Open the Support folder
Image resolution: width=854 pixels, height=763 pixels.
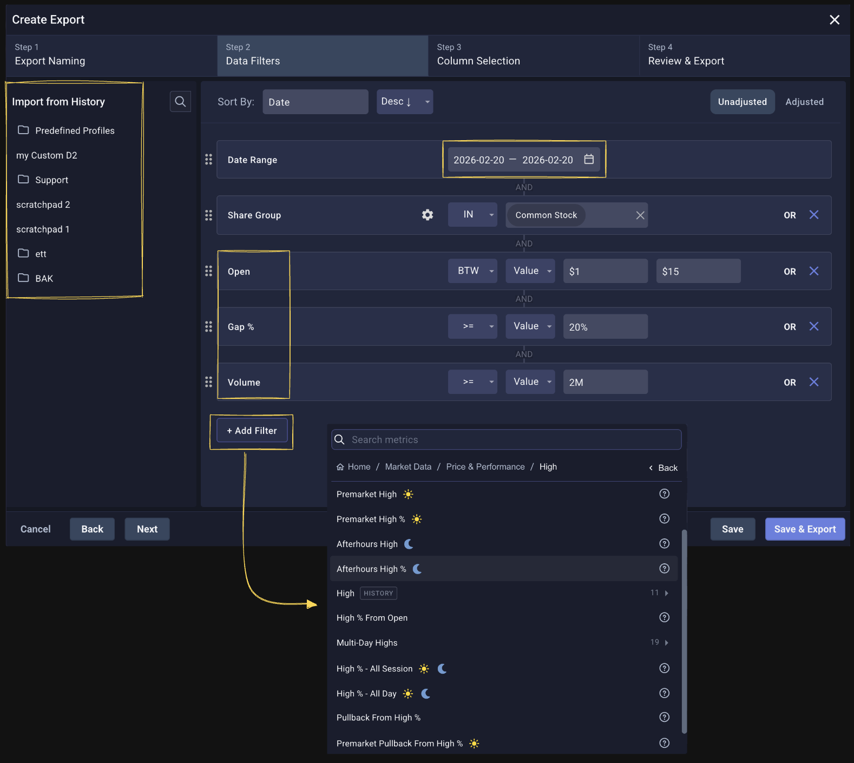point(43,180)
